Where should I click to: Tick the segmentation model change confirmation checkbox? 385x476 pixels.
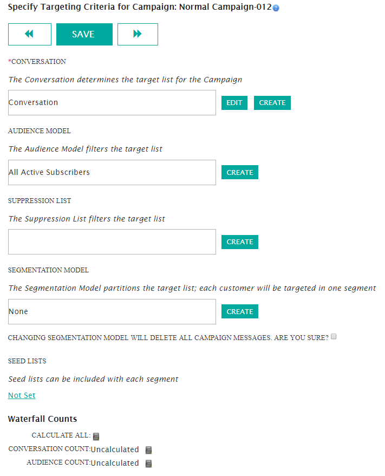click(x=334, y=336)
